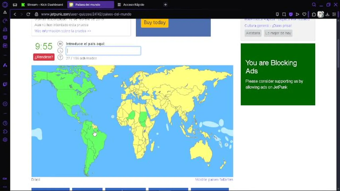Click the play-arrow flow icon
Image resolution: width=340 pixels, height=191 pixels.
(x=297, y=14)
